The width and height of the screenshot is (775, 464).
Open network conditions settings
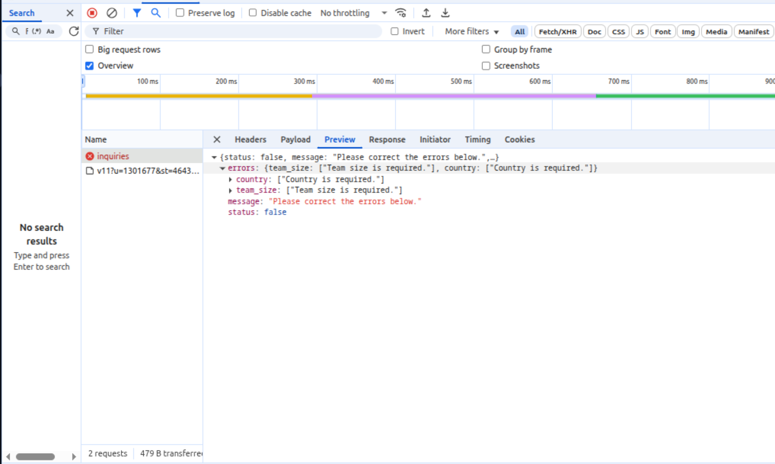(401, 13)
